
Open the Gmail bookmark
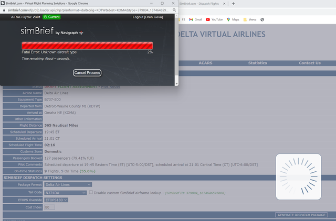(x=196, y=19)
